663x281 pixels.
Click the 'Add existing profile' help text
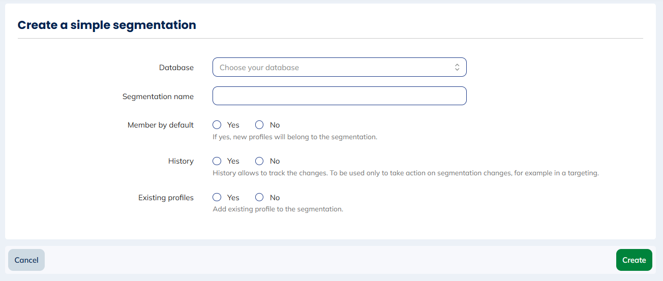pyautogui.click(x=278, y=209)
